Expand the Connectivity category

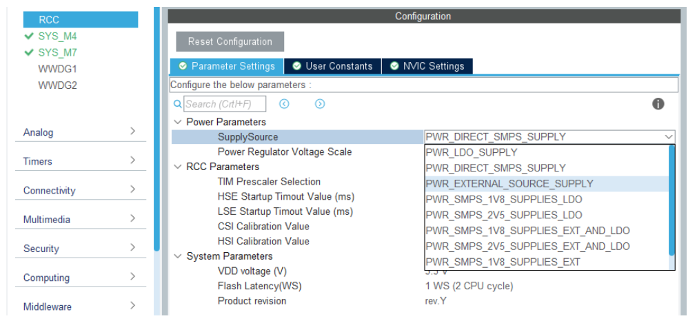pyautogui.click(x=81, y=191)
